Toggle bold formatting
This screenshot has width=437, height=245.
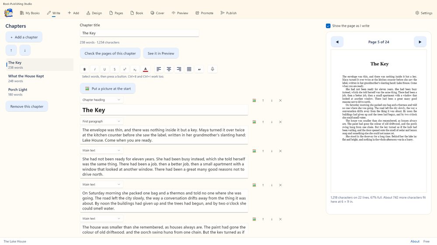pyautogui.click(x=84, y=69)
